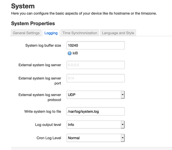The width and height of the screenshot is (172, 150).
Task: Go to the Language and Style tab
Action: 118,33
